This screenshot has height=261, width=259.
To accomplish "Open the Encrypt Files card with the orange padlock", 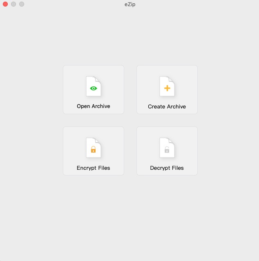I will click(94, 151).
